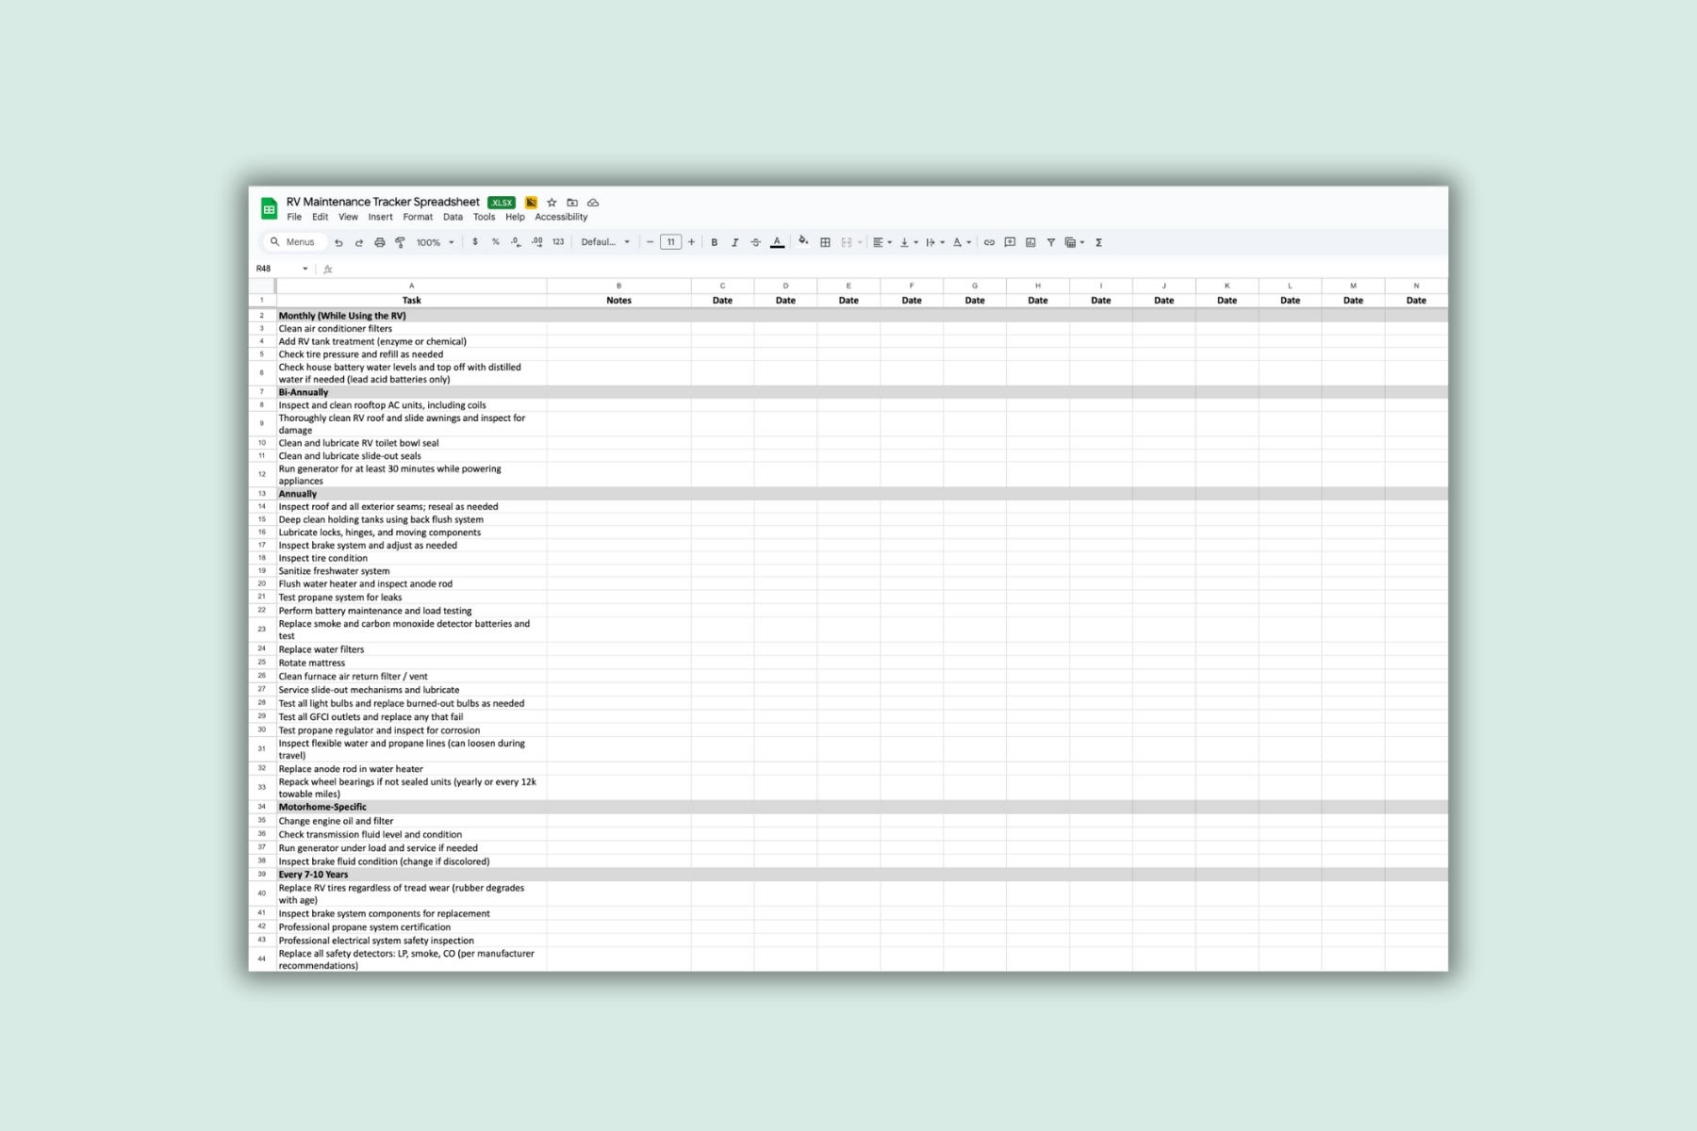Screen dimensions: 1697x1131
Task: Open the borders tool
Action: [825, 242]
